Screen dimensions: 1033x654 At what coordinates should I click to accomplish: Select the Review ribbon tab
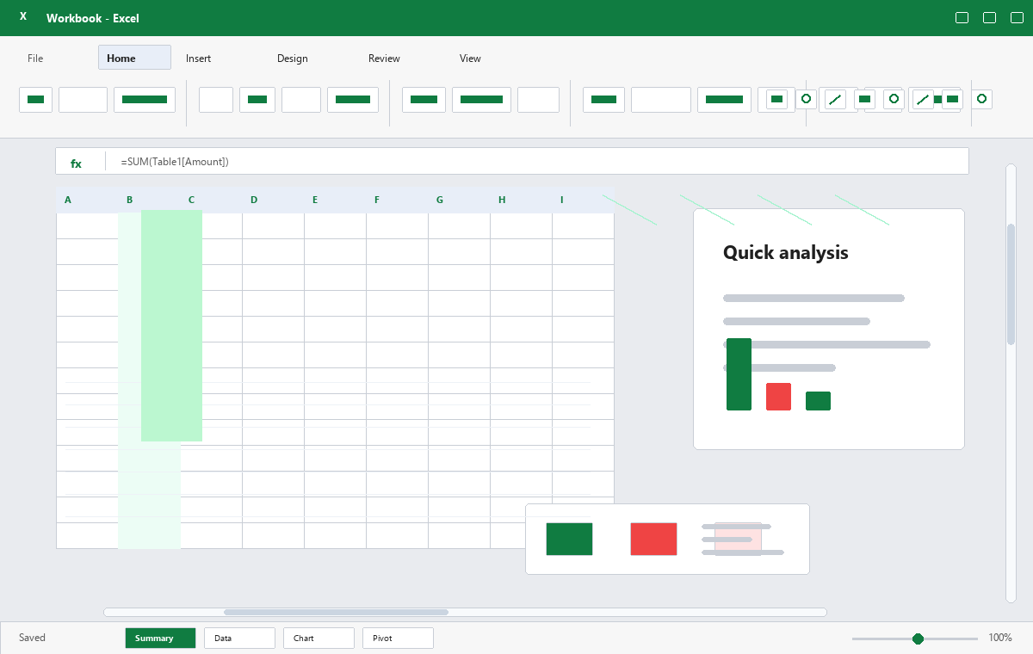click(x=384, y=59)
